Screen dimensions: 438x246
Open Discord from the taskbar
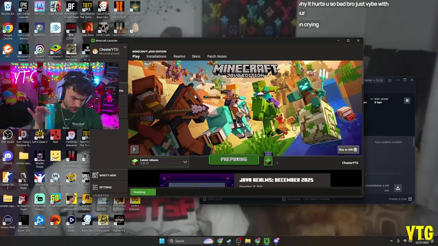[276, 241]
